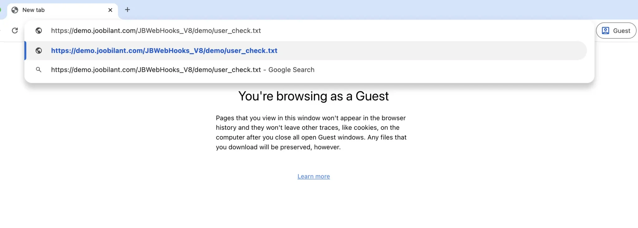
Task: Click the Guest profile avatar icon
Action: tap(605, 30)
